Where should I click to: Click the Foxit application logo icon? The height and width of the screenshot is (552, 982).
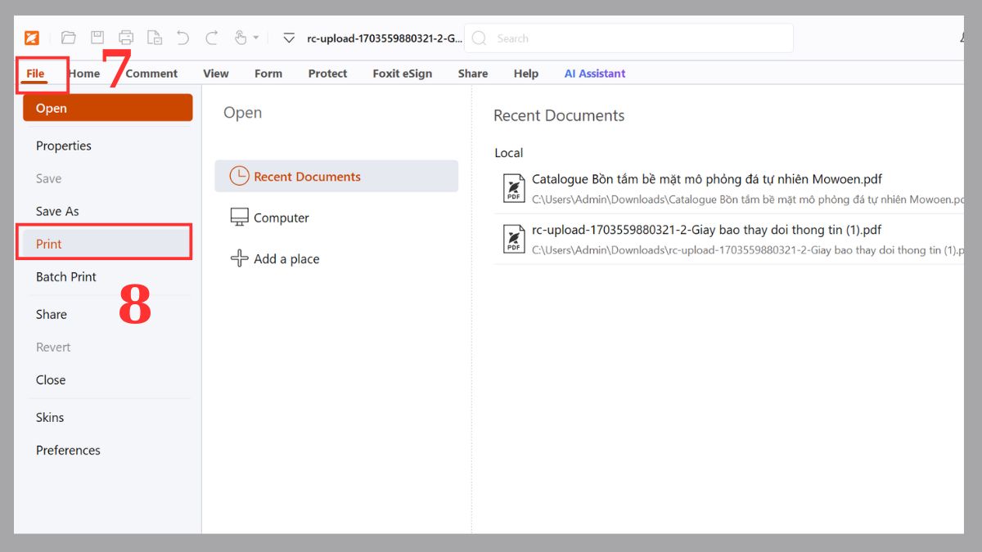tap(32, 38)
